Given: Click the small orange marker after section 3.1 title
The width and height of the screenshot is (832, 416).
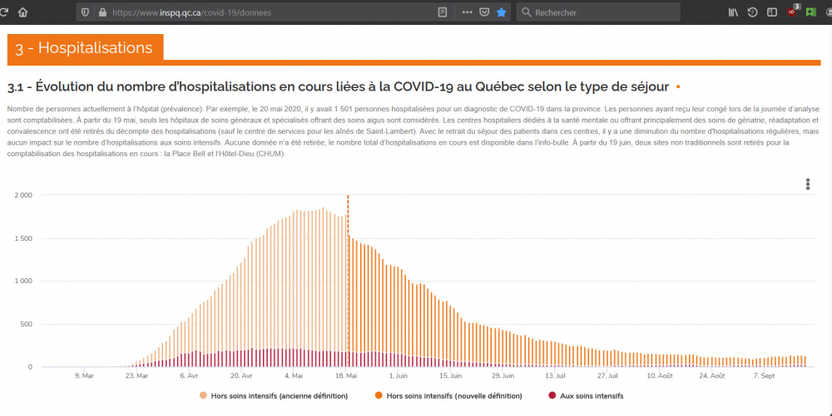Looking at the screenshot, I should pos(678,87).
